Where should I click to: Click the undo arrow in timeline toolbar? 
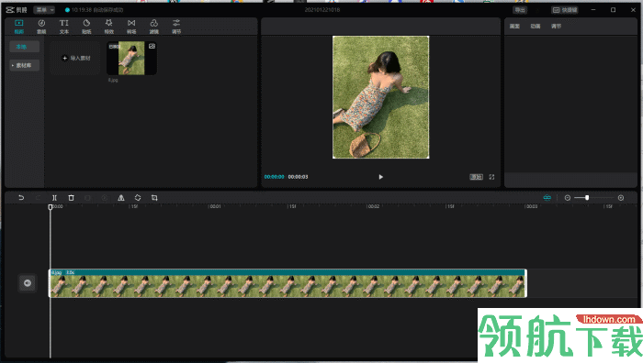[x=21, y=198]
